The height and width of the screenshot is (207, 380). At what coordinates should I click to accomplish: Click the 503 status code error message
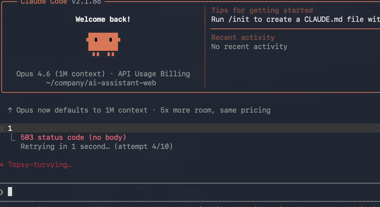74,137
